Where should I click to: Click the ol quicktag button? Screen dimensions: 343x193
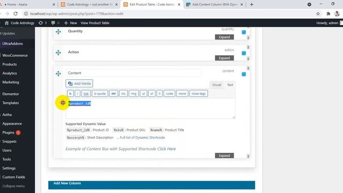[x=152, y=93]
